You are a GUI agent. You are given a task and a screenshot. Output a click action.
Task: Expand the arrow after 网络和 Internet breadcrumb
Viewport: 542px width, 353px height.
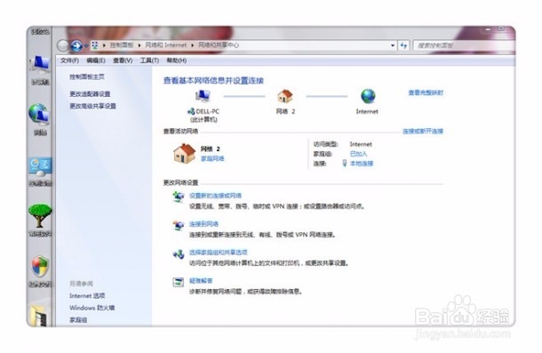(x=192, y=45)
